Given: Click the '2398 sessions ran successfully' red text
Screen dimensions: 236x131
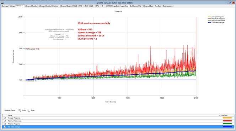Looking at the screenshot, I should tap(94, 23).
